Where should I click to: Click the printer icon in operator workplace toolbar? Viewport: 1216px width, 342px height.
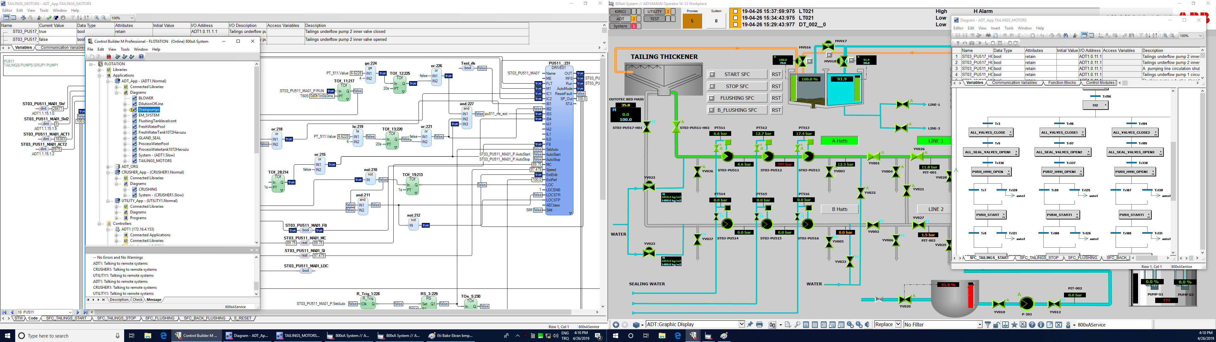pyautogui.click(x=759, y=325)
